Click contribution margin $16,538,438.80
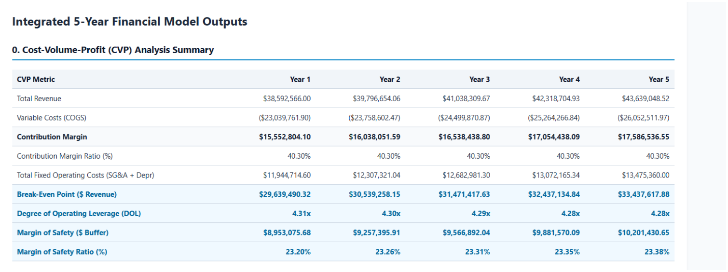This screenshot has height=272, width=728. pos(465,137)
